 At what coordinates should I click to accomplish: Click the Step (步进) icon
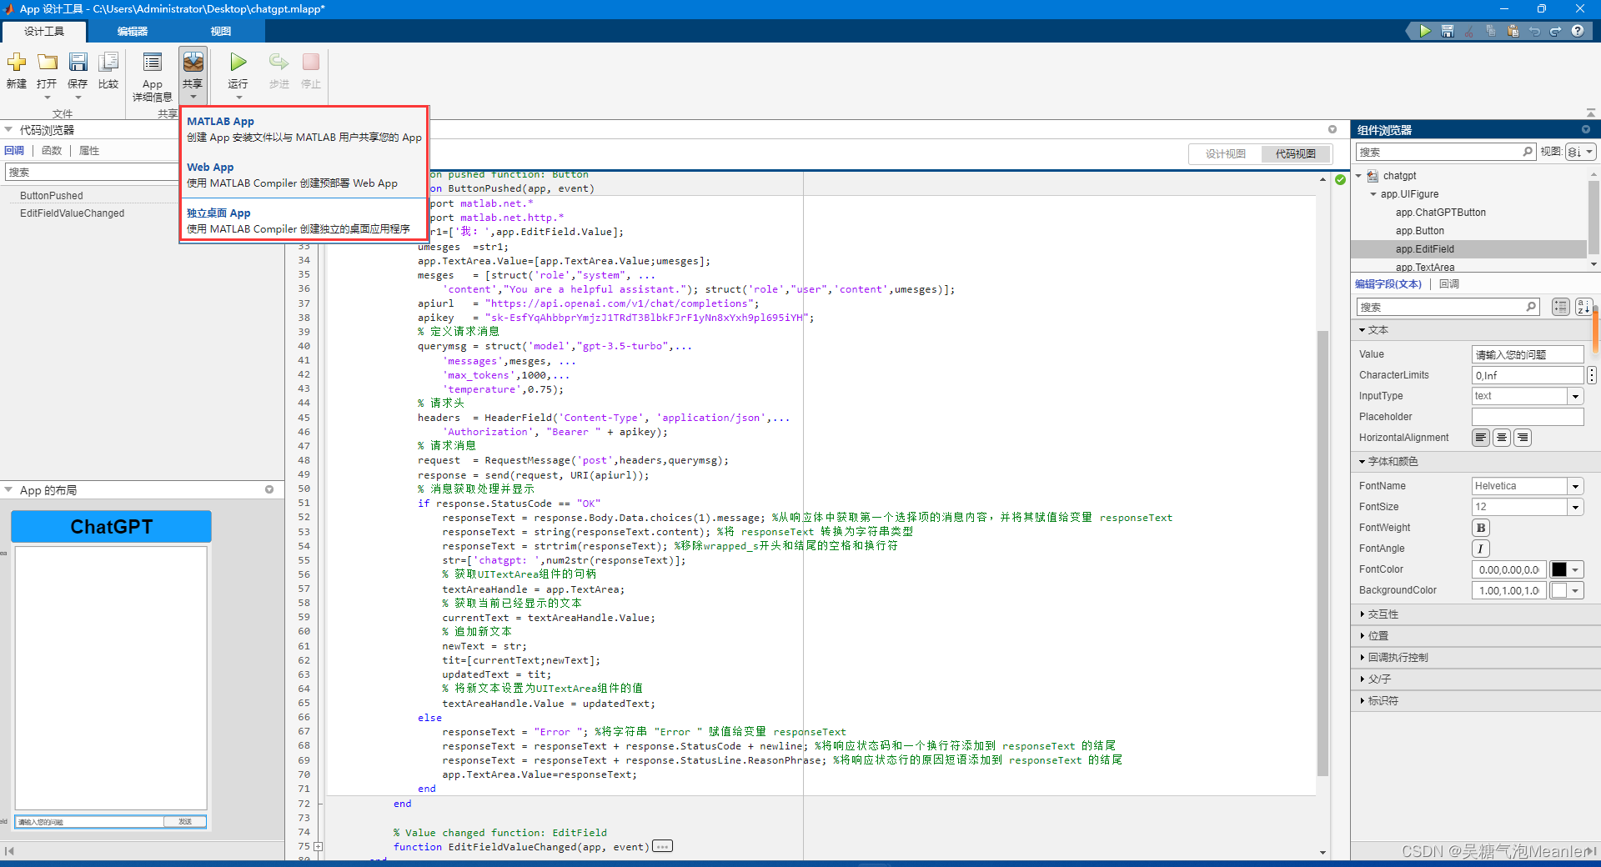[x=279, y=63]
